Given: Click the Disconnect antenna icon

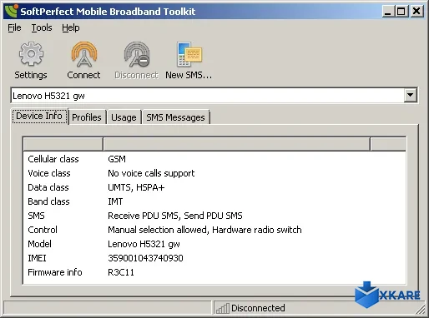Looking at the screenshot, I should click(x=137, y=54).
